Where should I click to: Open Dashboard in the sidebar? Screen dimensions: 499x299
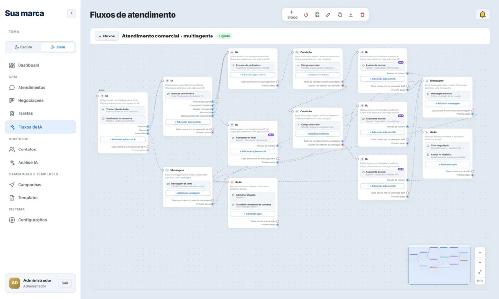coord(40,65)
